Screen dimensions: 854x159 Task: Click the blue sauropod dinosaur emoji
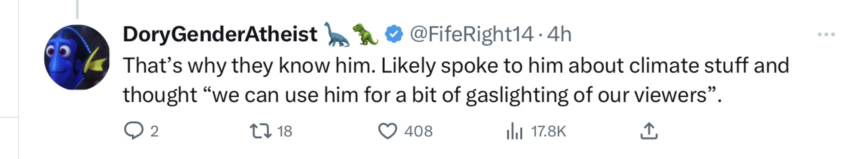338,34
